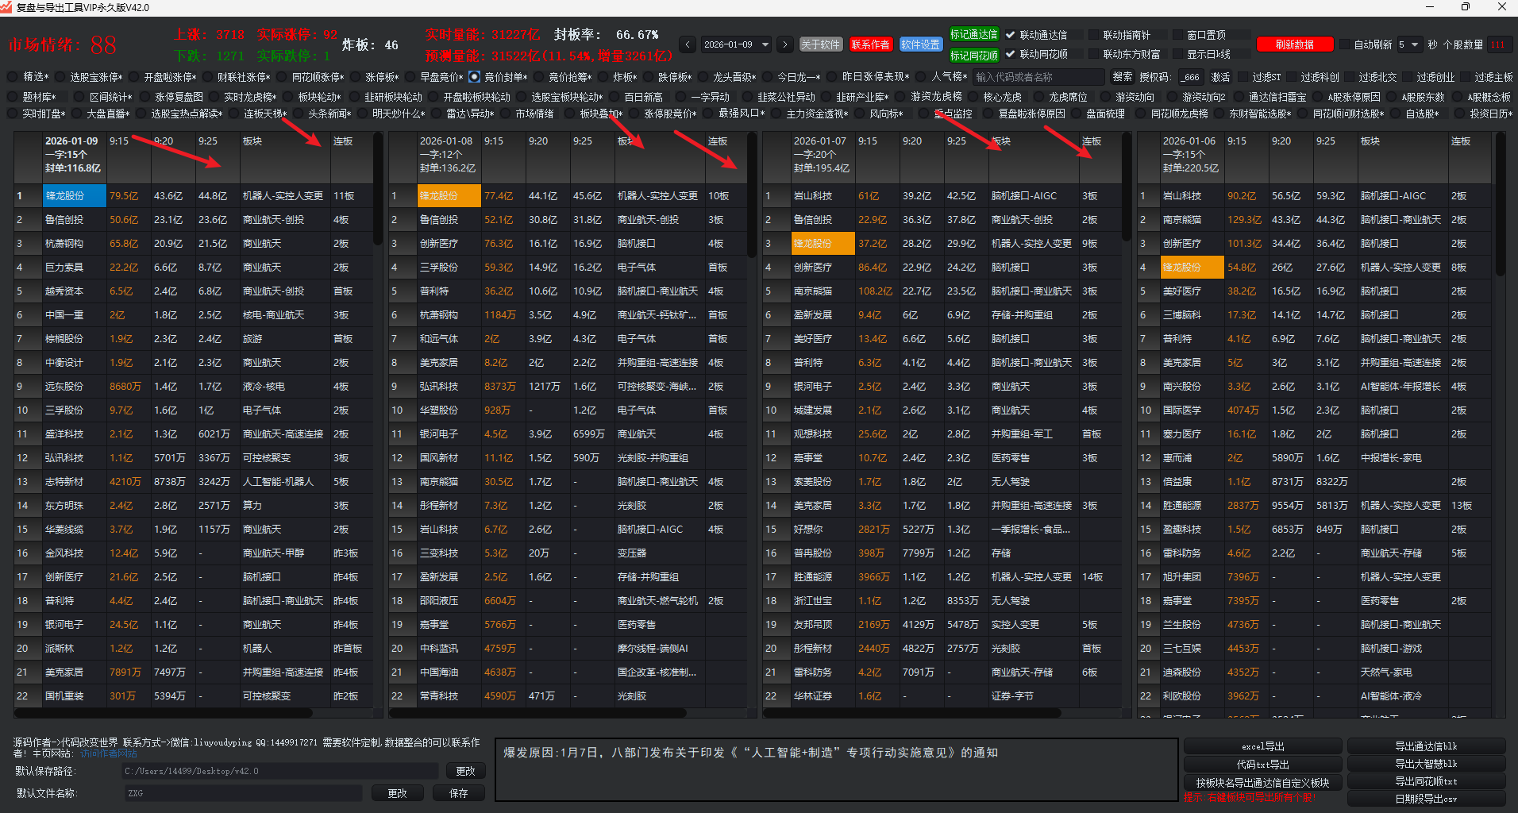Open the auto-refresh seconds dropdown
The image size is (1518, 813).
pos(1409,44)
